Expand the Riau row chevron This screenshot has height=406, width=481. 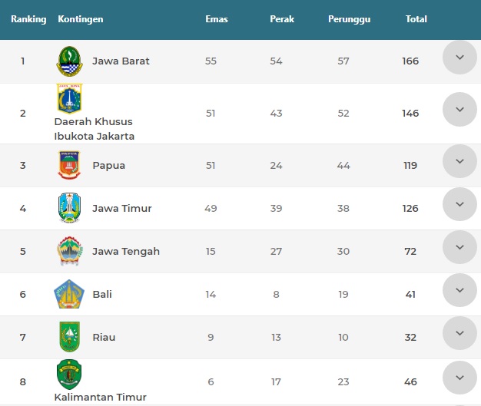coord(459,333)
